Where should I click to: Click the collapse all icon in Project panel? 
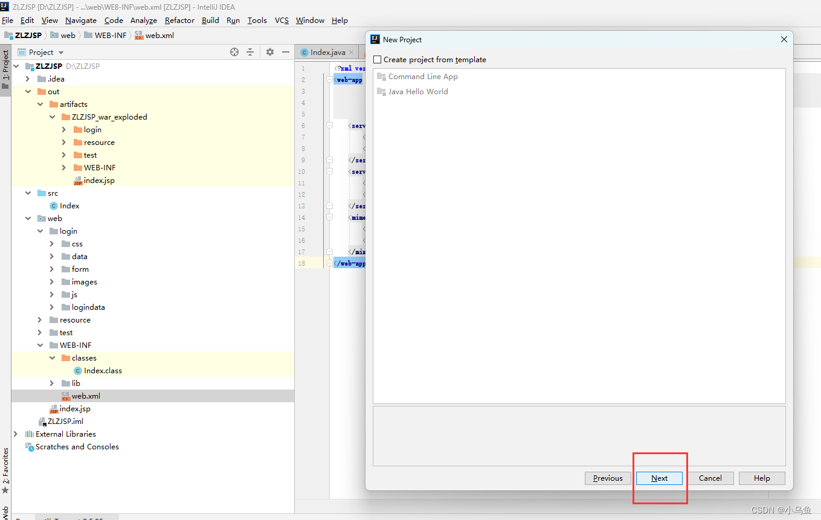250,52
